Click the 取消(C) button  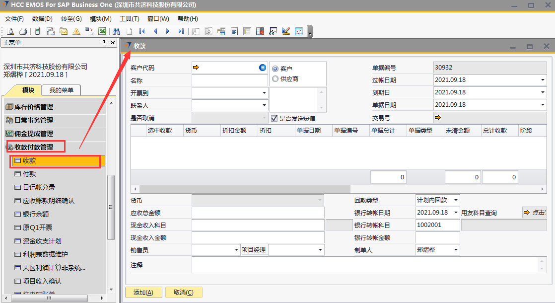[x=183, y=293]
